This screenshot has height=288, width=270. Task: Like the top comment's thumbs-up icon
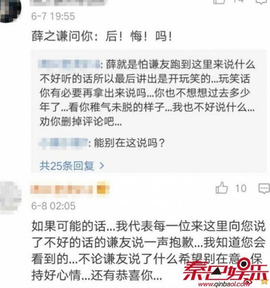pyautogui.click(x=219, y=2)
